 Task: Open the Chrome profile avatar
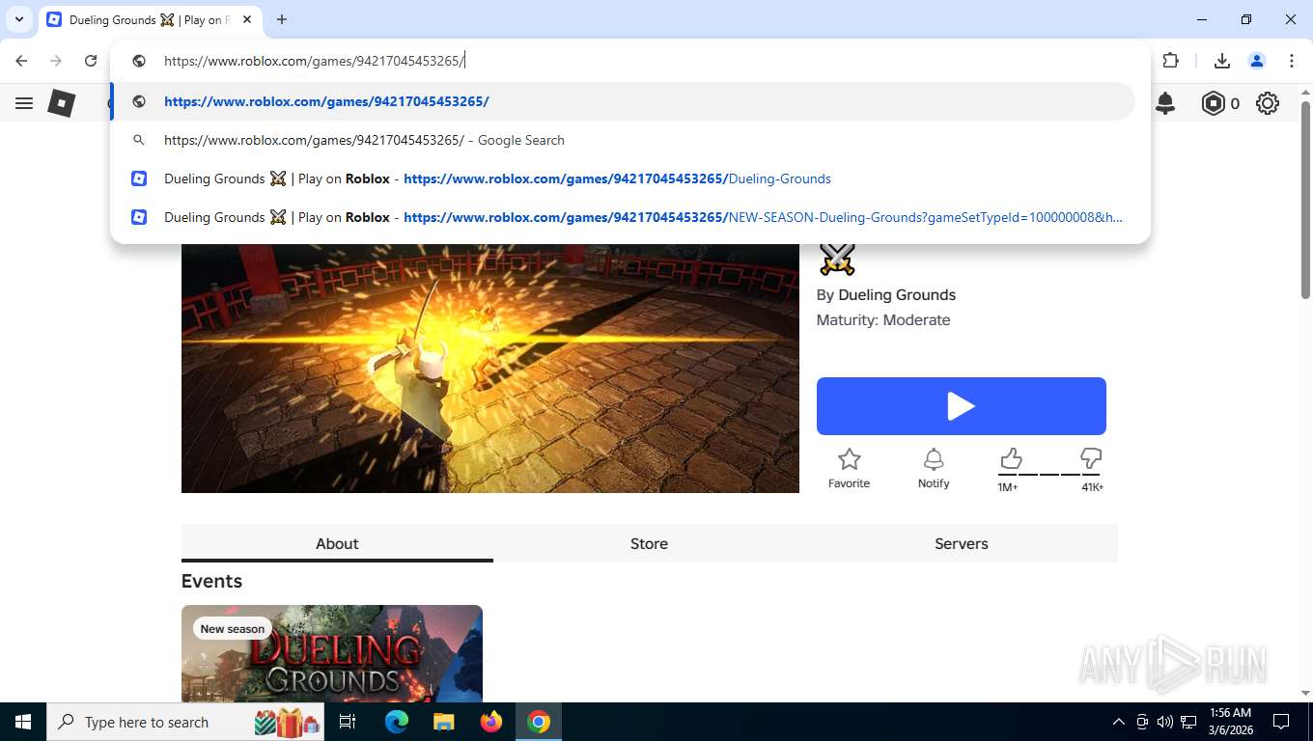(1257, 61)
